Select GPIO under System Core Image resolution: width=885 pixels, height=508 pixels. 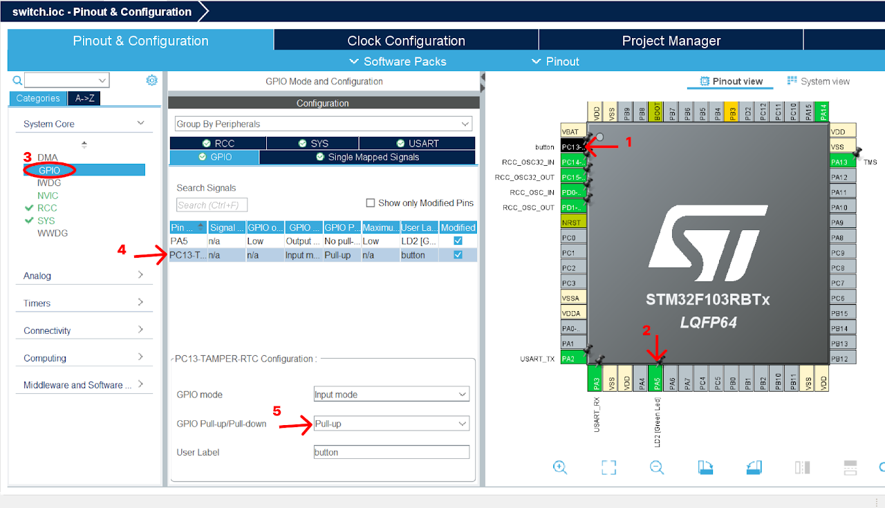(x=49, y=170)
